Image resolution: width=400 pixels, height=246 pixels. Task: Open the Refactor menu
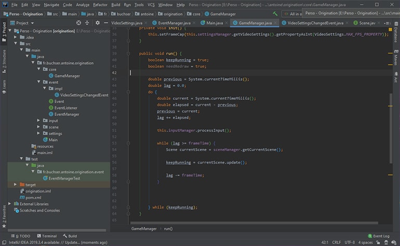(100, 5)
